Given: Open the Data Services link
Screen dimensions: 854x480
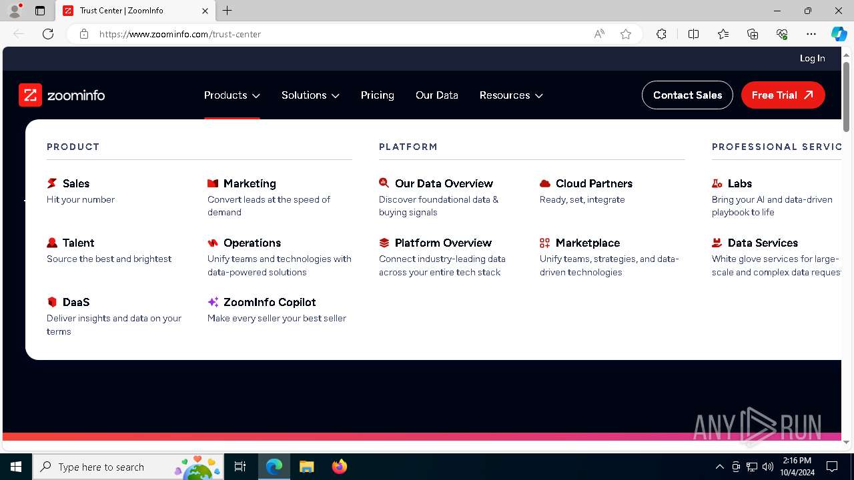Looking at the screenshot, I should (x=763, y=243).
